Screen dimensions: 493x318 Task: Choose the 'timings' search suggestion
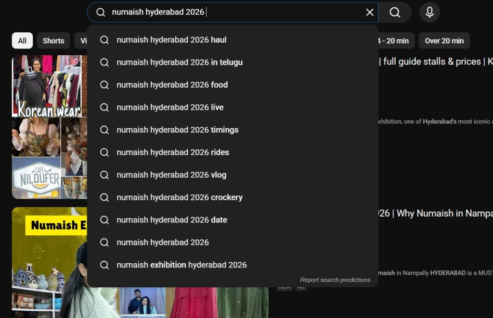[177, 130]
